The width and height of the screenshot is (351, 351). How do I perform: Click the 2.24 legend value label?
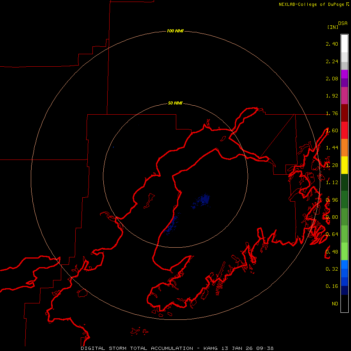pyautogui.click(x=332, y=61)
